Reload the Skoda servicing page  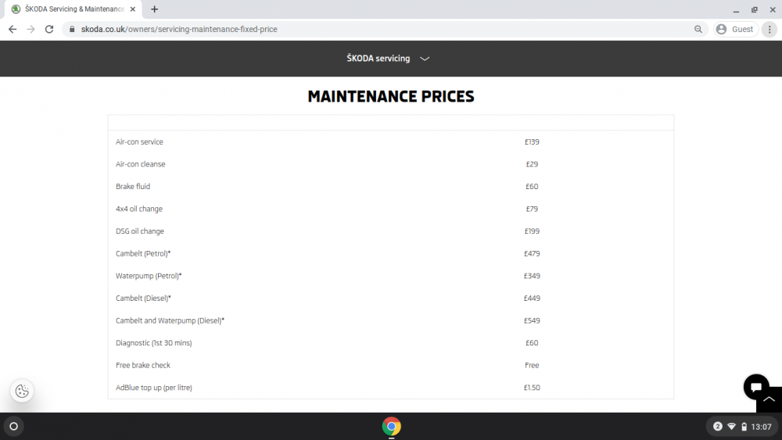click(48, 30)
